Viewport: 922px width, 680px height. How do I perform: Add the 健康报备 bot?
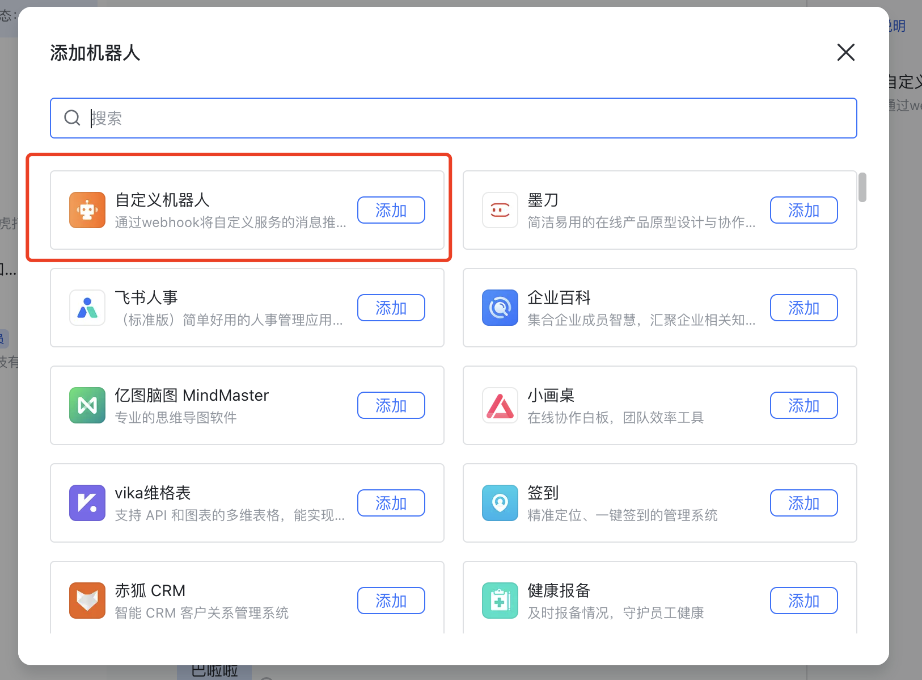804,601
